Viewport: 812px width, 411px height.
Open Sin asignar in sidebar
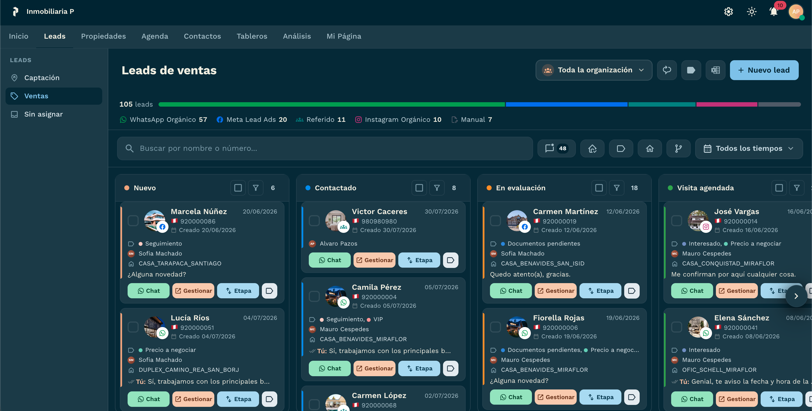(x=54, y=114)
